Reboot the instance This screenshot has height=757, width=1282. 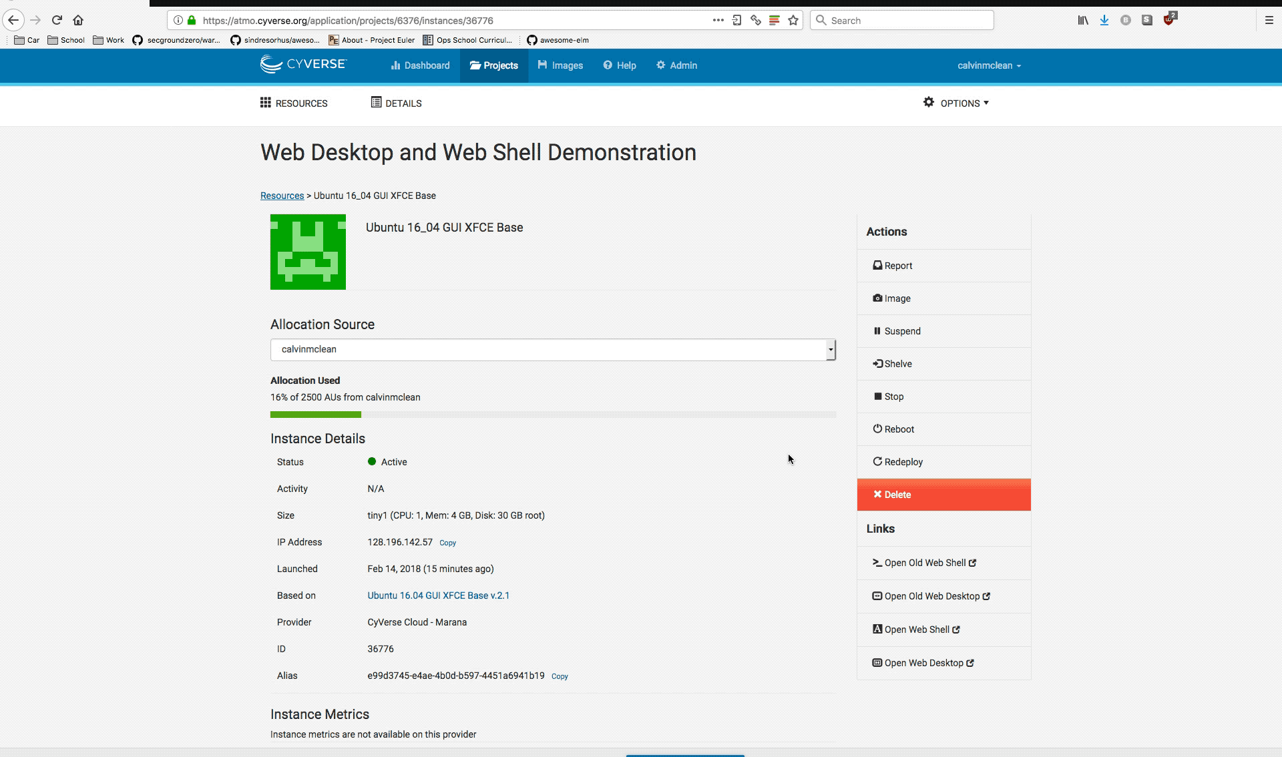point(943,429)
